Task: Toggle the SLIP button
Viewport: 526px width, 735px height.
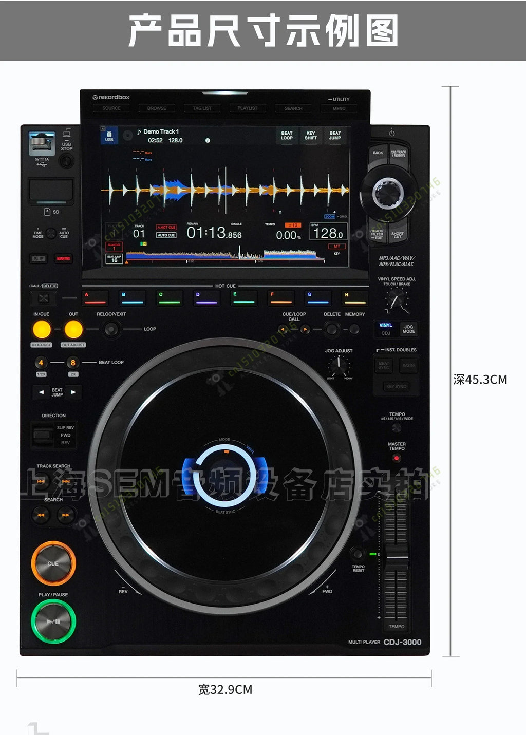Action: pyautogui.click(x=39, y=259)
